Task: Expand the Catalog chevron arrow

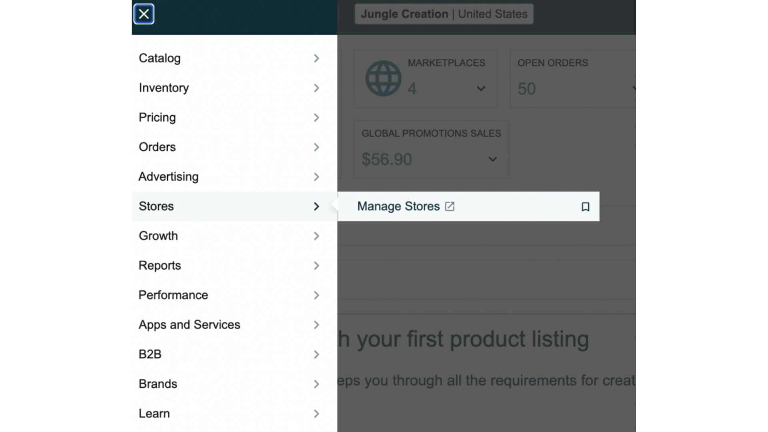Action: [x=316, y=58]
